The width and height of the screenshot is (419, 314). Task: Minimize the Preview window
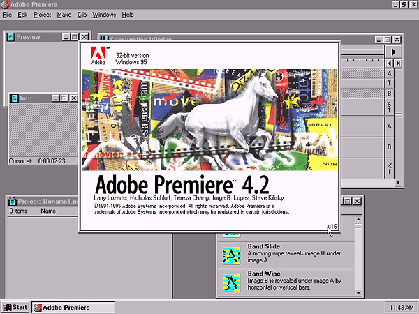(x=66, y=37)
